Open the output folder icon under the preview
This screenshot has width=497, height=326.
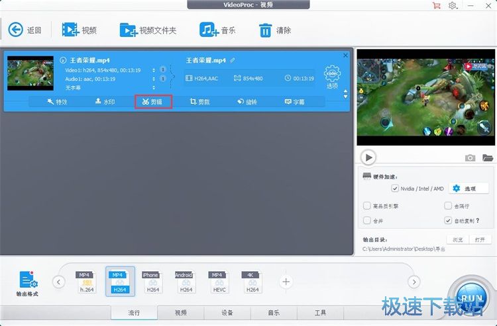point(488,157)
